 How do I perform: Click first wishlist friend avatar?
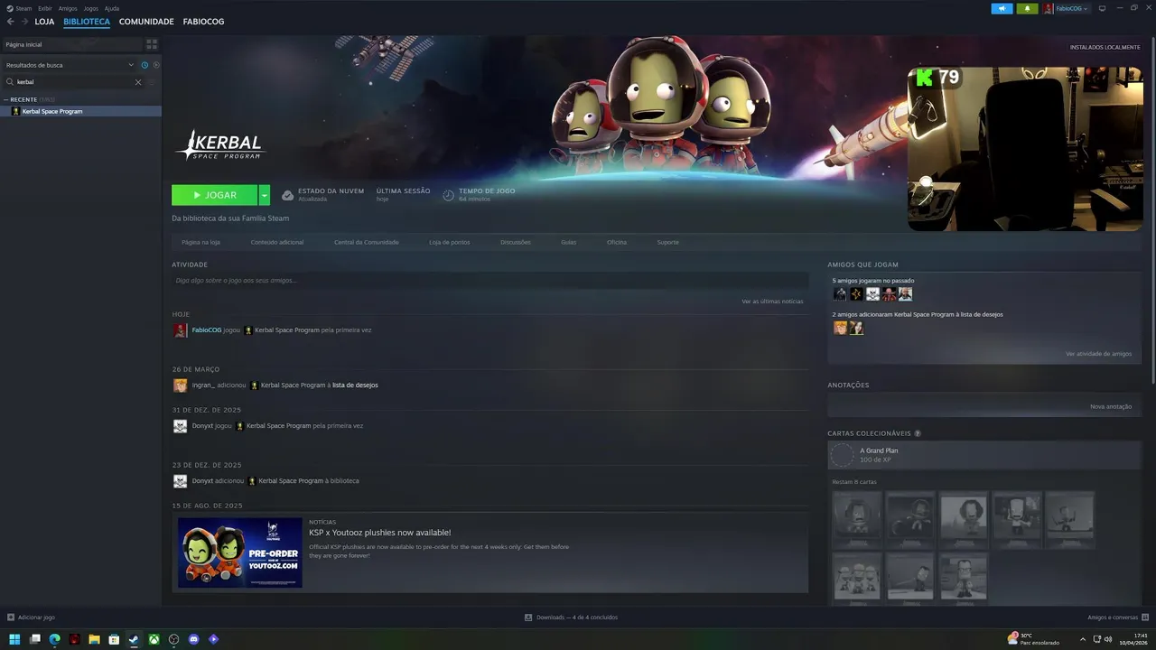(x=840, y=328)
